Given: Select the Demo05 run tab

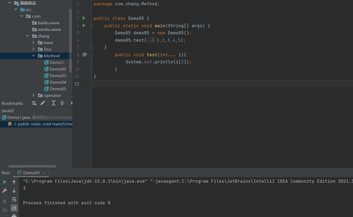Looking at the screenshot, I should click(31, 173).
